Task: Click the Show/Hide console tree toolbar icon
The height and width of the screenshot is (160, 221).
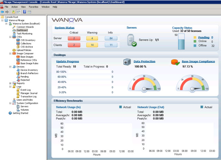Action: (x=18, y=12)
